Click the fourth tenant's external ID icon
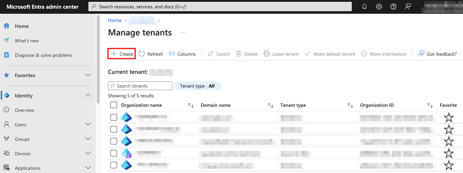463x173 pixels. coord(126,153)
